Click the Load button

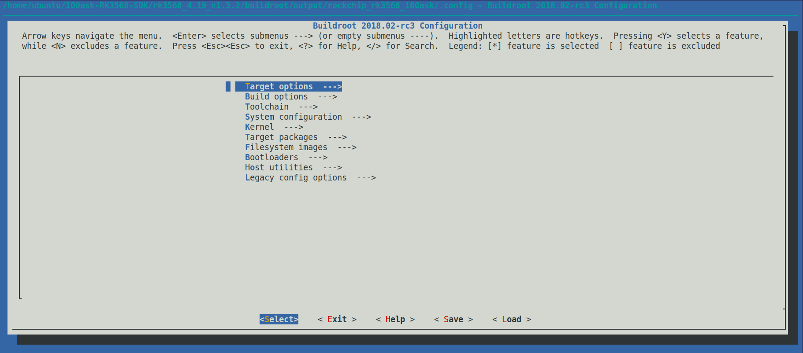[x=511, y=320]
